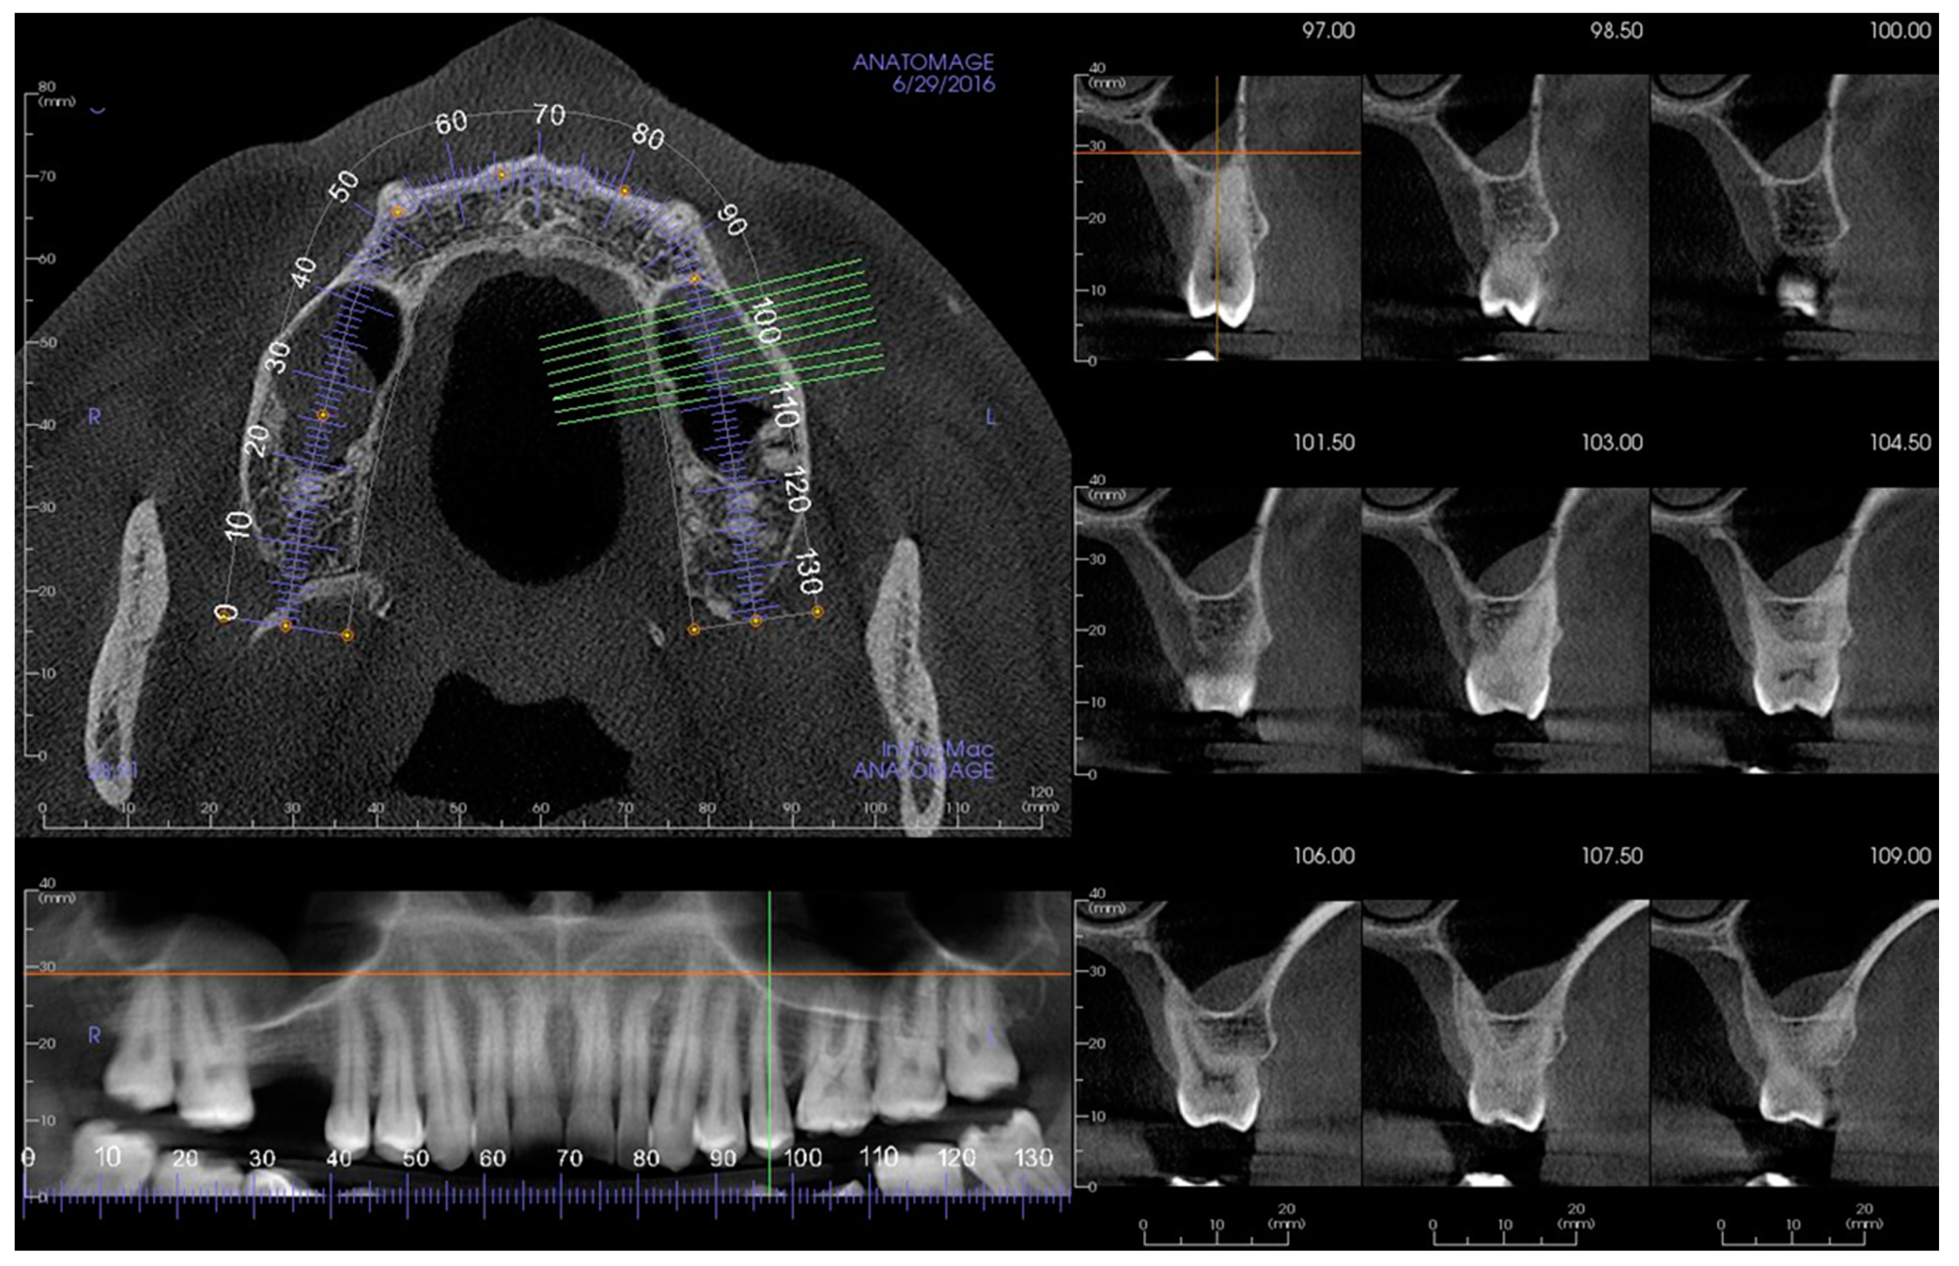Select the 98.50 cross-section slice

[1505, 218]
